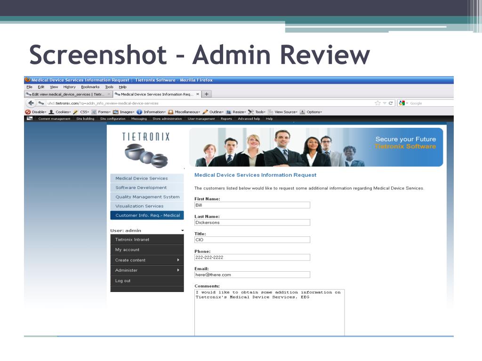Open Content management admin menu
The image size is (482, 361).
[54, 118]
